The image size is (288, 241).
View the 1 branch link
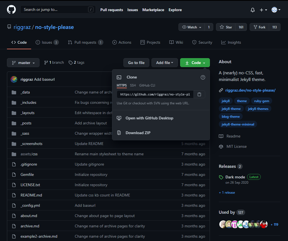(x=54, y=63)
